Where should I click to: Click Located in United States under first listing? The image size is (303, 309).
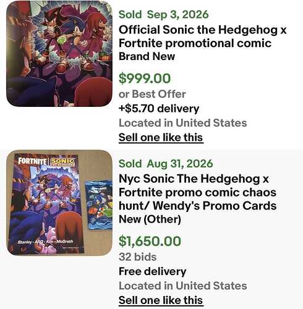pos(183,123)
